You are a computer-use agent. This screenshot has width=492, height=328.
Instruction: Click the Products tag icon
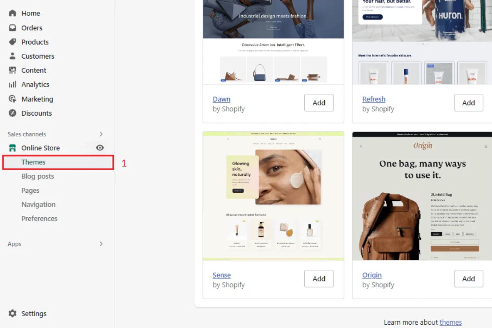click(x=12, y=42)
